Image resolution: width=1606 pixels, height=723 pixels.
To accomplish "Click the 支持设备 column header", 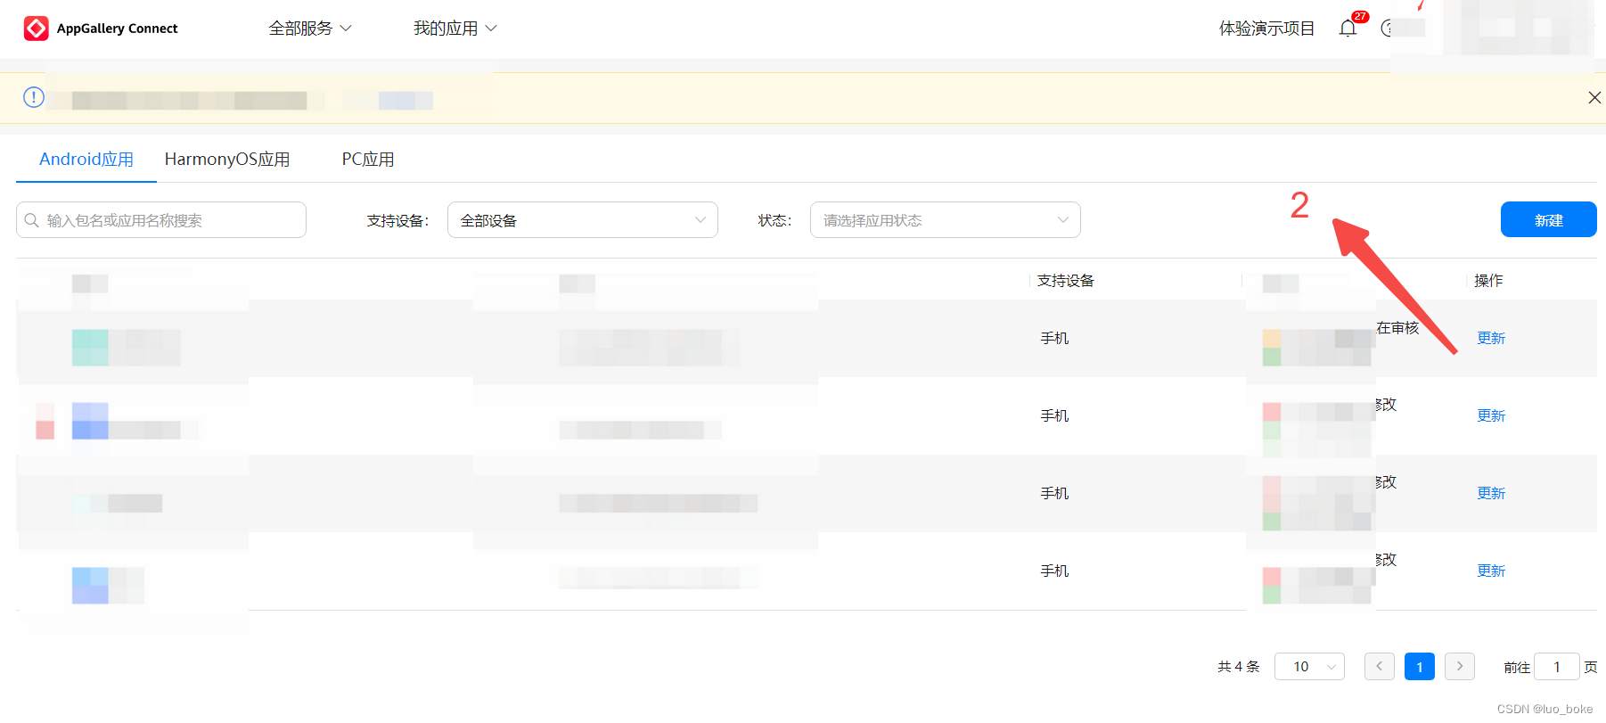I will point(1066,281).
